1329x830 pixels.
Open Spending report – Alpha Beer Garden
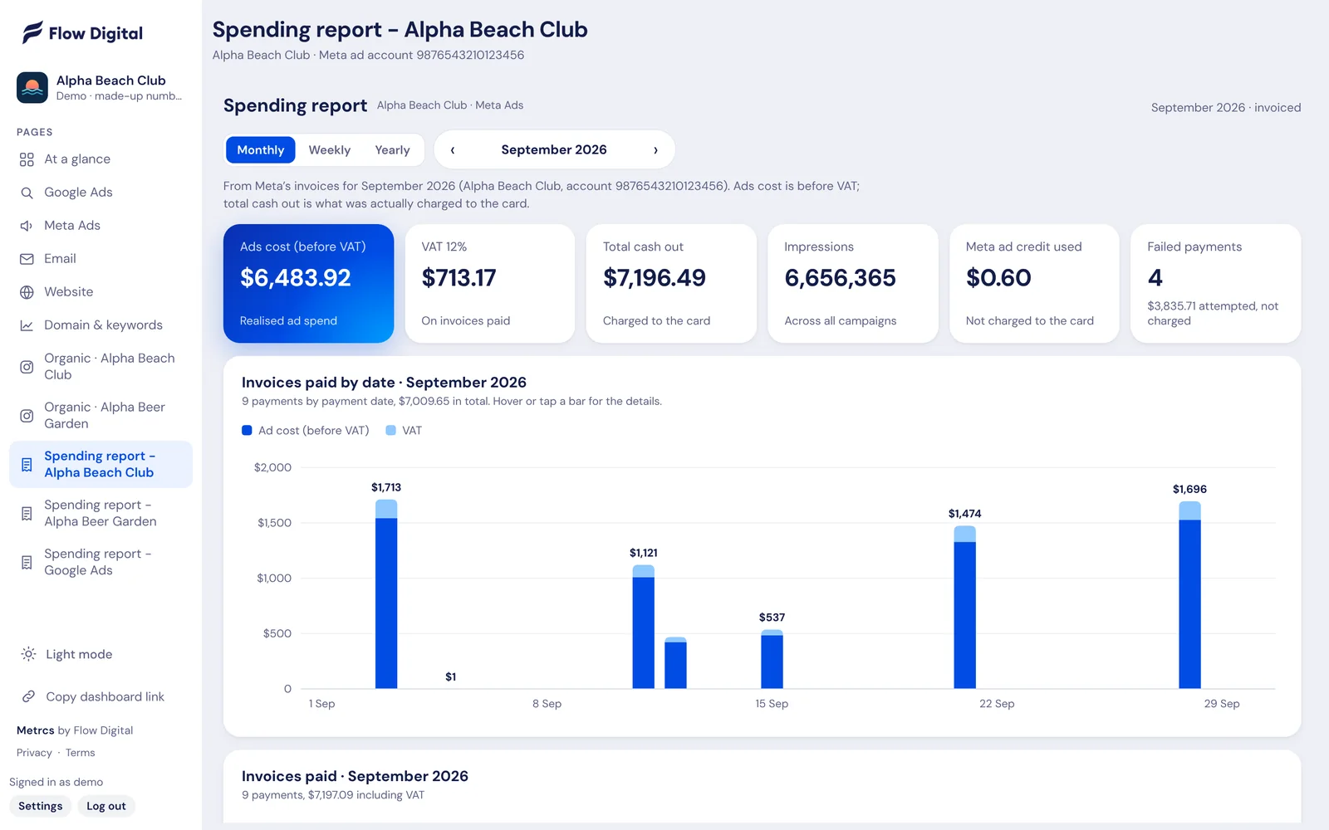point(101,514)
